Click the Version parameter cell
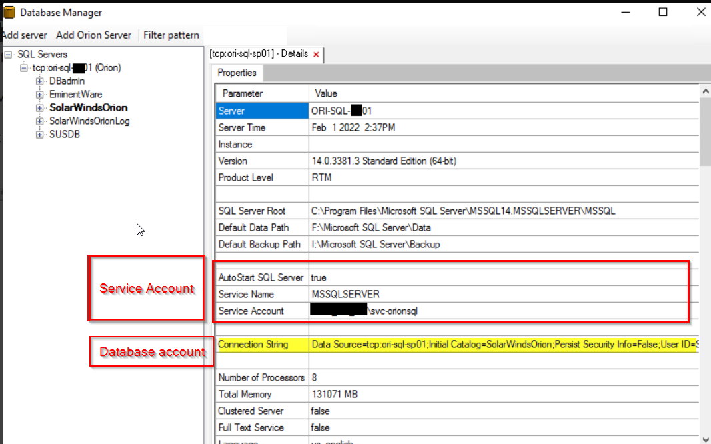711x444 pixels. click(x=263, y=161)
